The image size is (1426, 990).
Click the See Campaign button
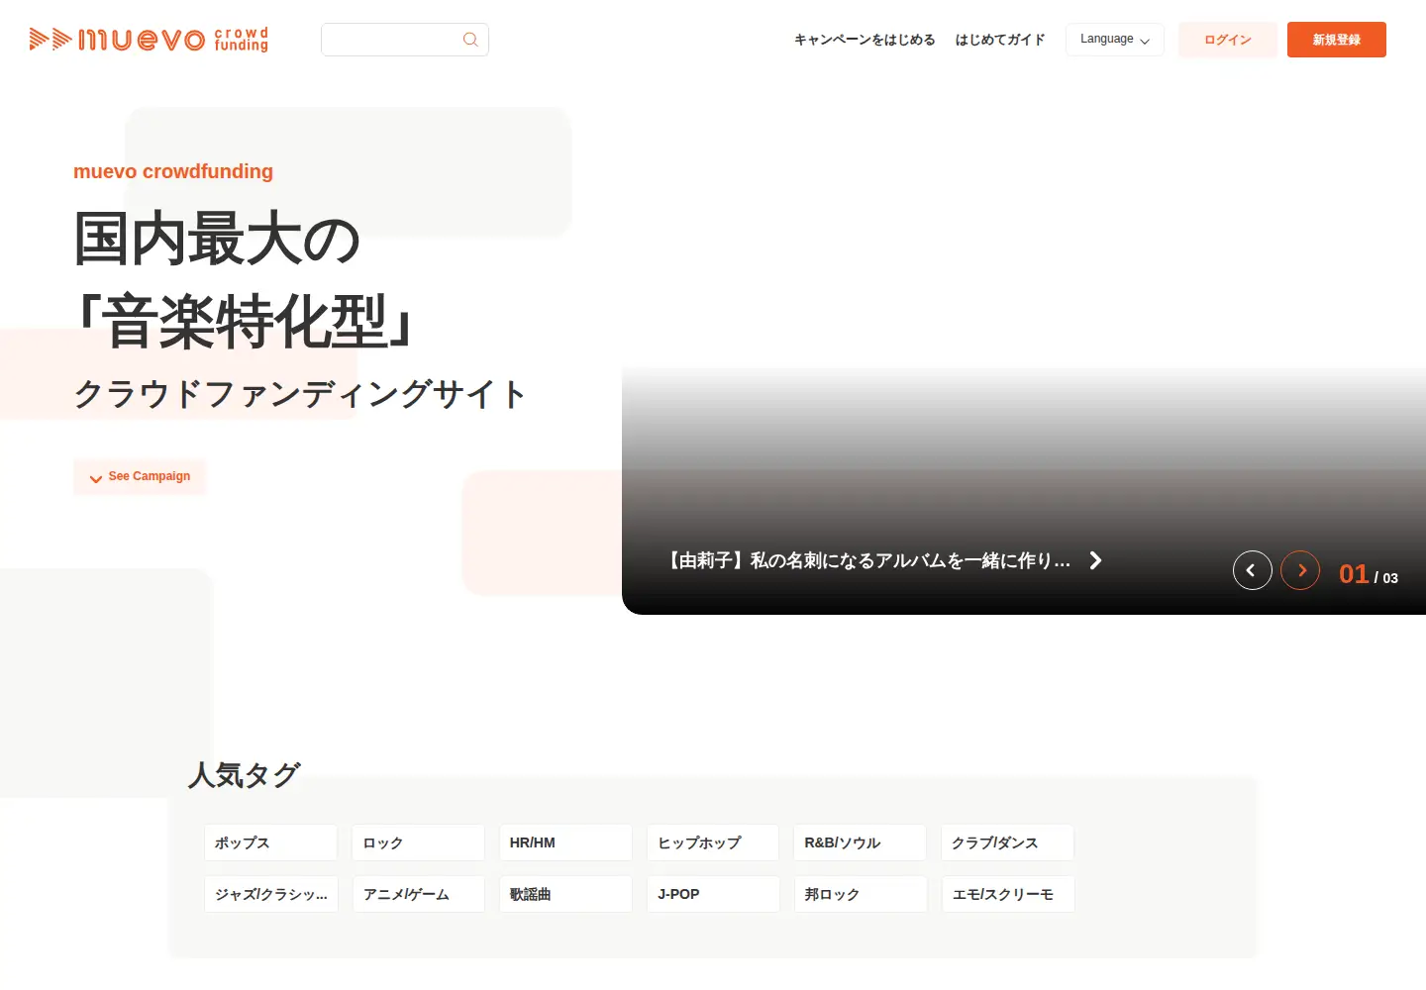click(140, 477)
